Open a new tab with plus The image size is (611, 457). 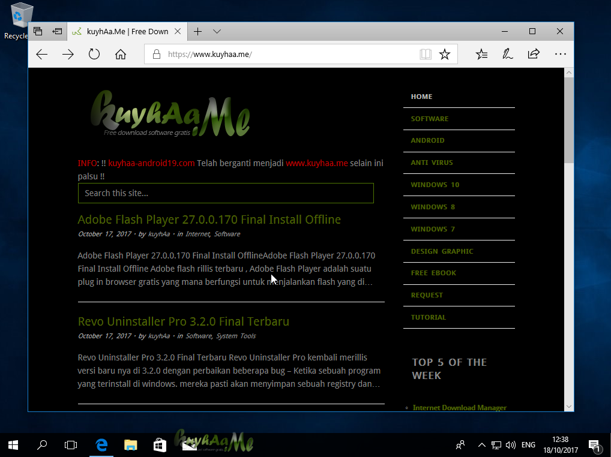click(198, 32)
